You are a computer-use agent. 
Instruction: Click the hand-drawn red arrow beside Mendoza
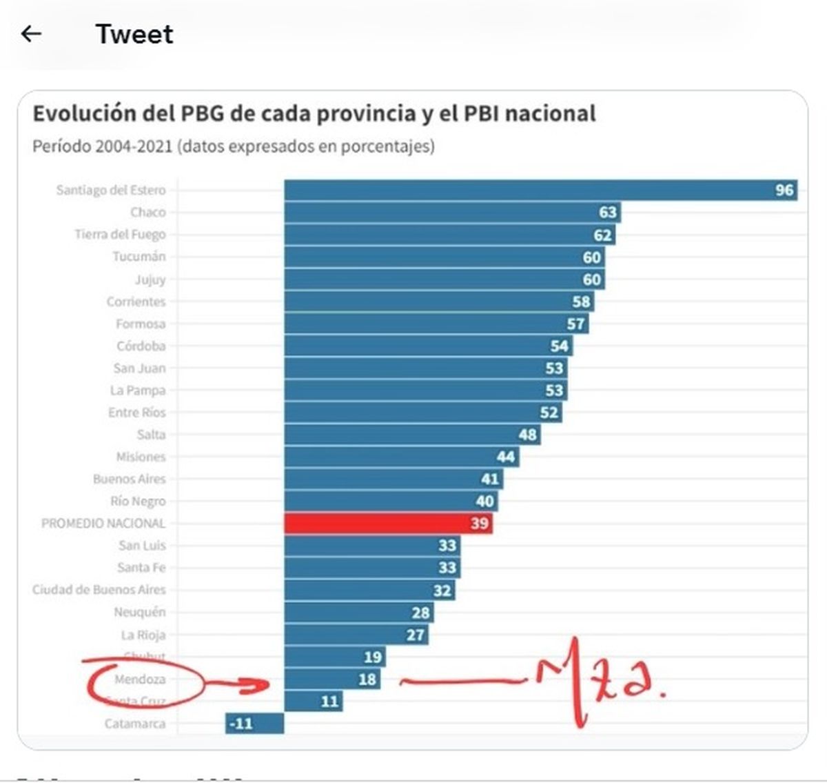(x=241, y=685)
